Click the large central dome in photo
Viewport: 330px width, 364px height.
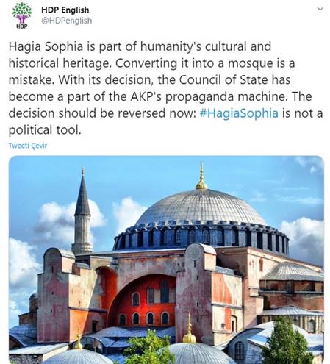201,207
